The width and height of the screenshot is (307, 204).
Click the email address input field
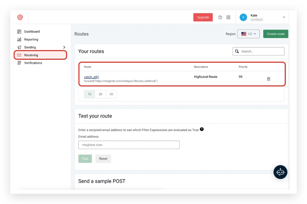point(129,145)
